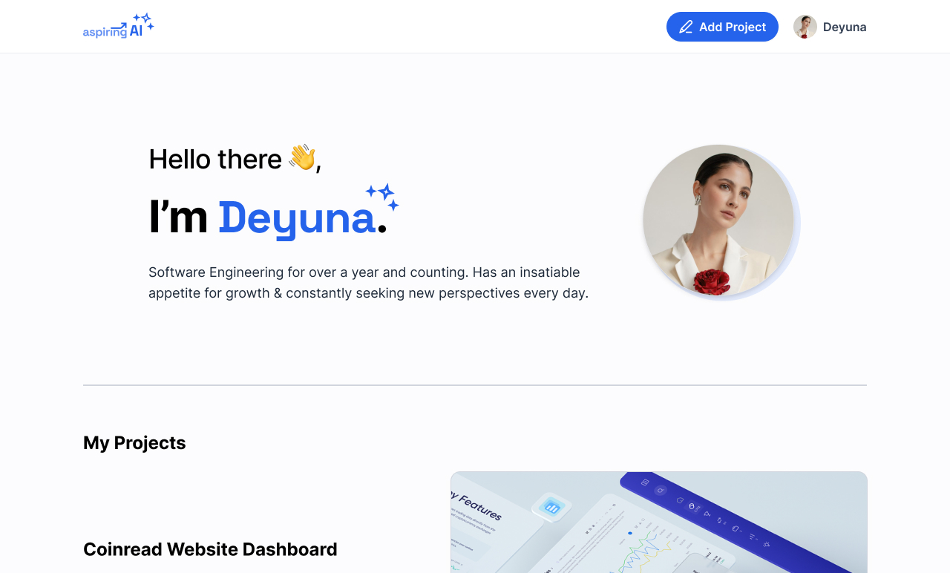Click the Deyuna username in header

tap(845, 27)
